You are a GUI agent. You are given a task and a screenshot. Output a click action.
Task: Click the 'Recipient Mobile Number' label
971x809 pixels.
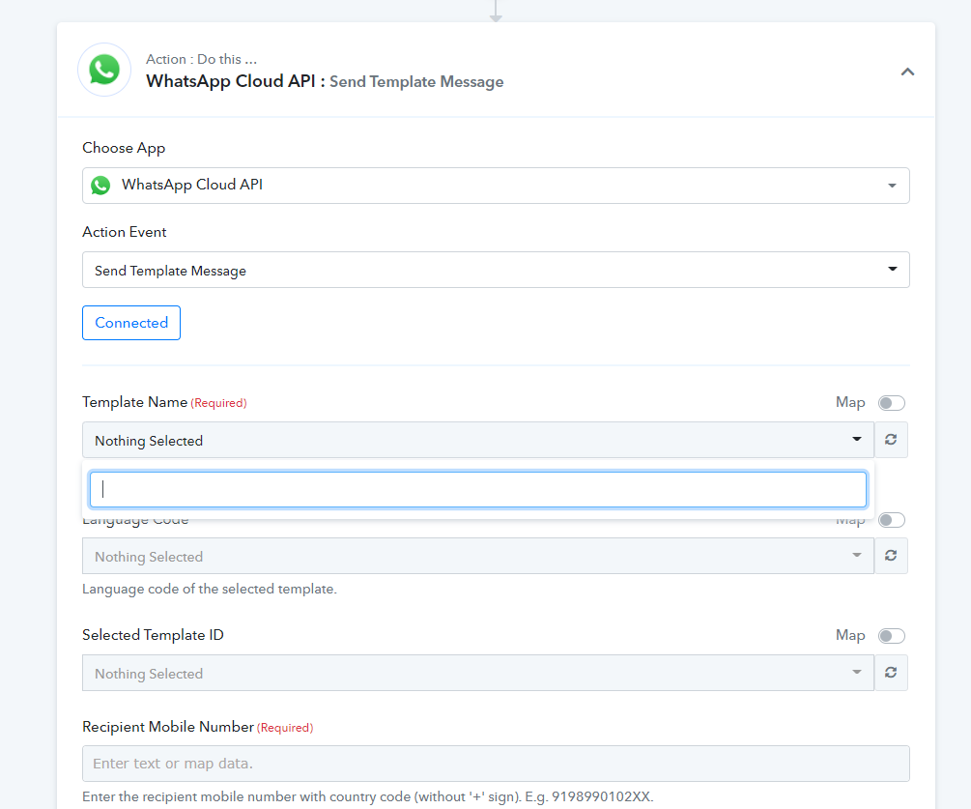pyautogui.click(x=168, y=727)
